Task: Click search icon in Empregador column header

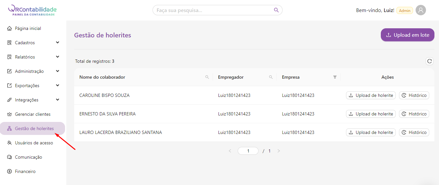Action: pyautogui.click(x=271, y=77)
